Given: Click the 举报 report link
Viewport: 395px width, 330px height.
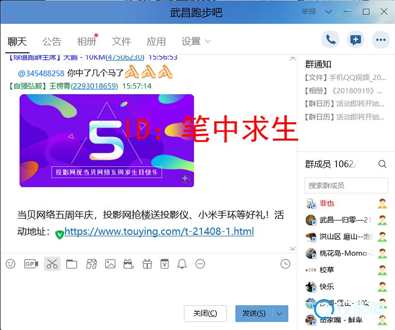Looking at the screenshot, I should click(309, 11).
